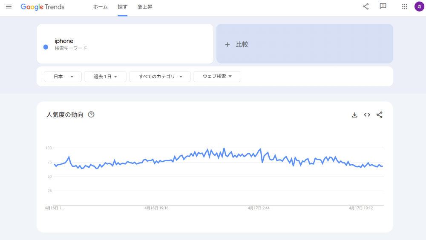426x240 pixels.
Task: Open the すべてのカテゴリ dropdown
Action: coord(160,77)
